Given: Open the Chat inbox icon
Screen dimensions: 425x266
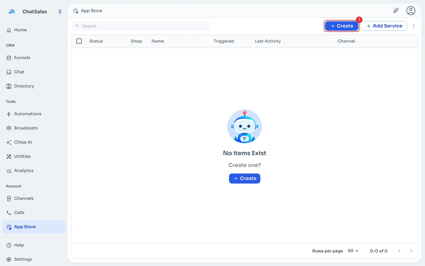Looking at the screenshot, I should 9,72.
